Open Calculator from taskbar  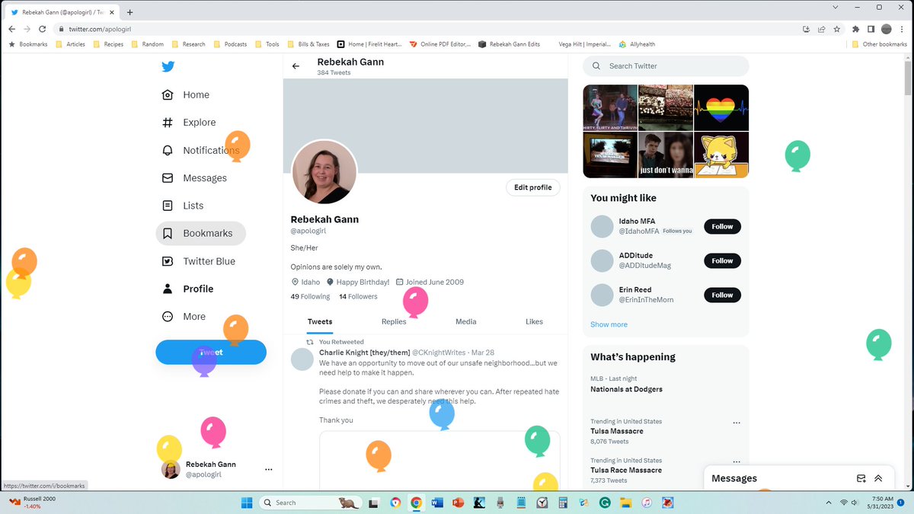pyautogui.click(x=563, y=503)
